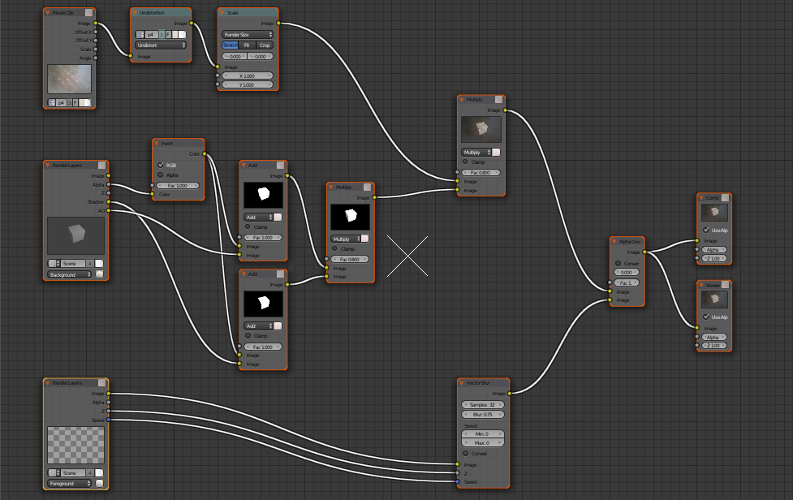Toggle preview icon on photo Multiply node header
Viewport: 793px width, 500px height.
pos(498,100)
